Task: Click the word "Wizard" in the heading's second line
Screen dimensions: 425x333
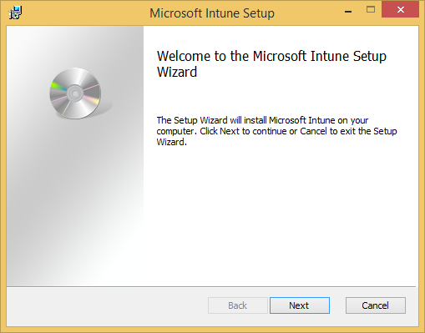Action: click(x=177, y=72)
